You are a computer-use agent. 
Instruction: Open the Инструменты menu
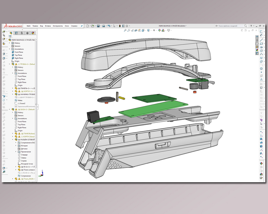(x=57, y=26)
